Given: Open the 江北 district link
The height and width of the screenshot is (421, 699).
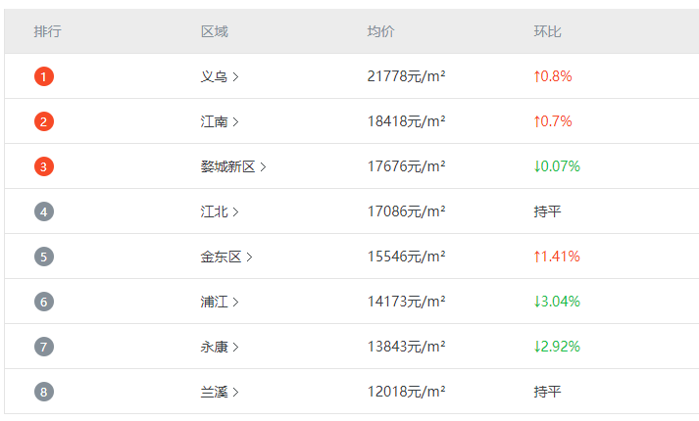Looking at the screenshot, I should pyautogui.click(x=220, y=211).
